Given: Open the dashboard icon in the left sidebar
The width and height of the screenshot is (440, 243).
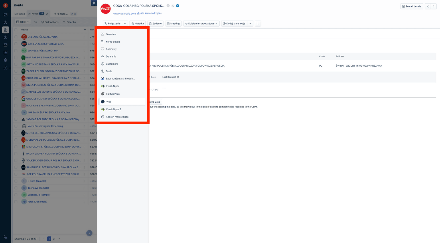Looking at the screenshot, I should tap(5, 15).
